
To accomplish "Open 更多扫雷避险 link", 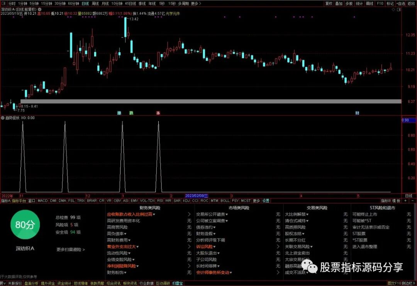I will [71, 250].
